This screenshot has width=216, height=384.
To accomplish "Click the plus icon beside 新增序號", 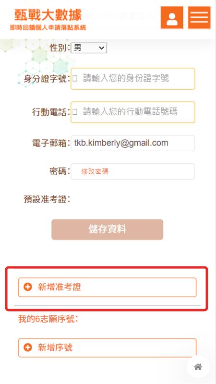I will click(x=28, y=348).
